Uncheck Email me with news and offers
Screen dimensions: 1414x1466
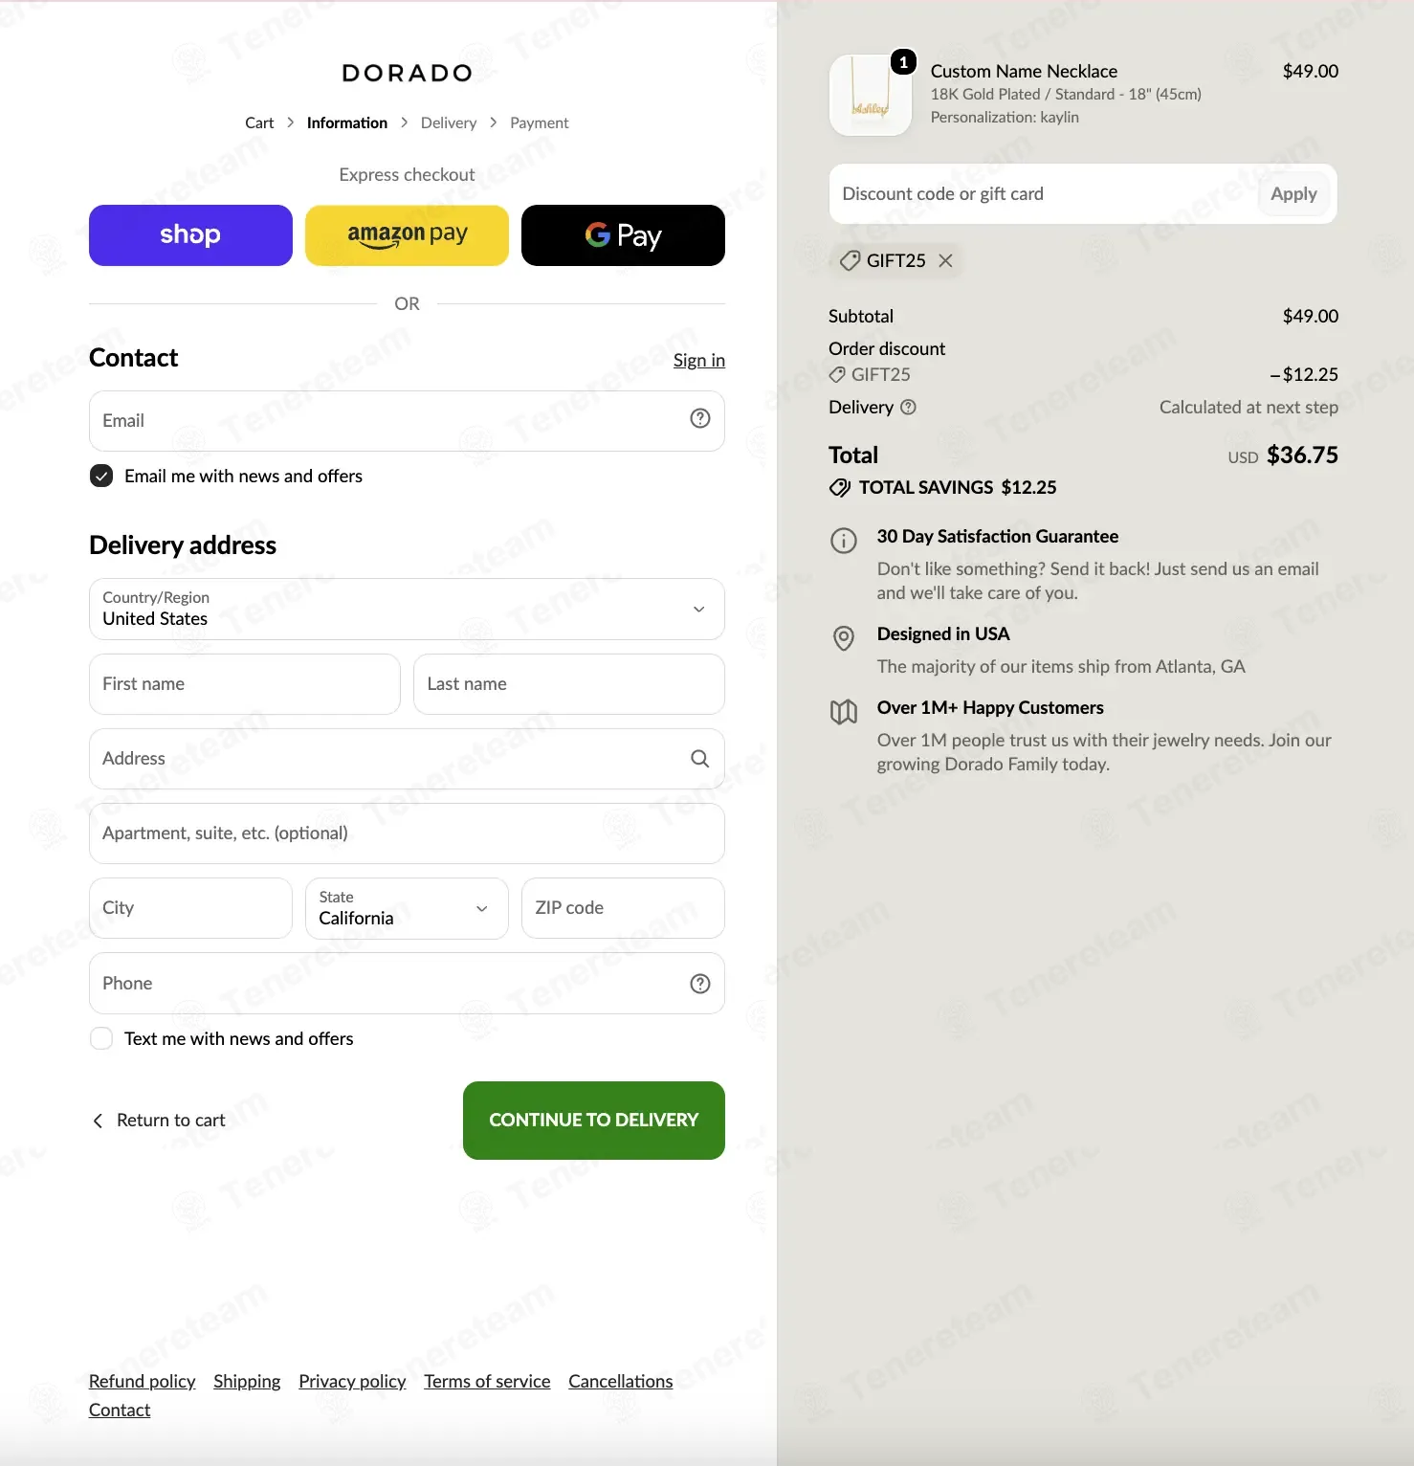[x=101, y=476]
